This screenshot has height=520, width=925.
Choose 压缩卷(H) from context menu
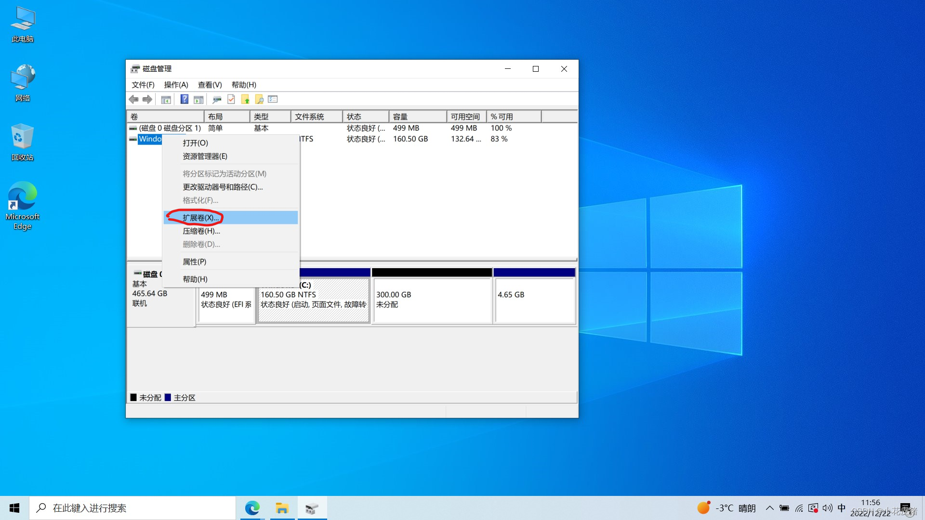coord(201,231)
